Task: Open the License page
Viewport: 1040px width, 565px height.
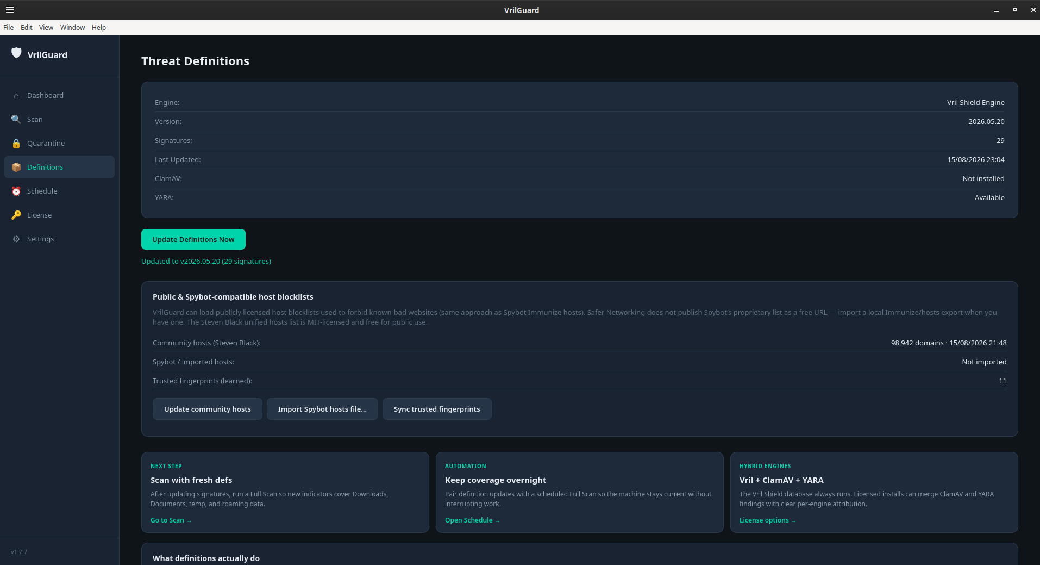Action: [59, 215]
